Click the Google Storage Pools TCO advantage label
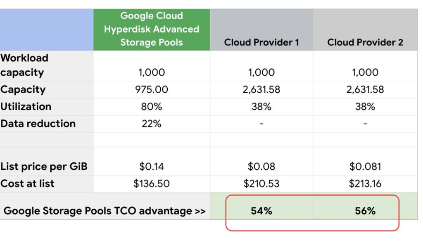The width and height of the screenshot is (423, 241). 105,211
